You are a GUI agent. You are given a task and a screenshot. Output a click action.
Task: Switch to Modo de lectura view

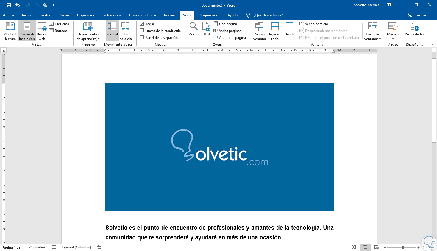point(10,31)
